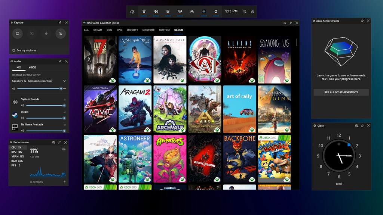Launch Aragami 2 game tile
This screenshot has width=383, height=215.
(x=135, y=109)
